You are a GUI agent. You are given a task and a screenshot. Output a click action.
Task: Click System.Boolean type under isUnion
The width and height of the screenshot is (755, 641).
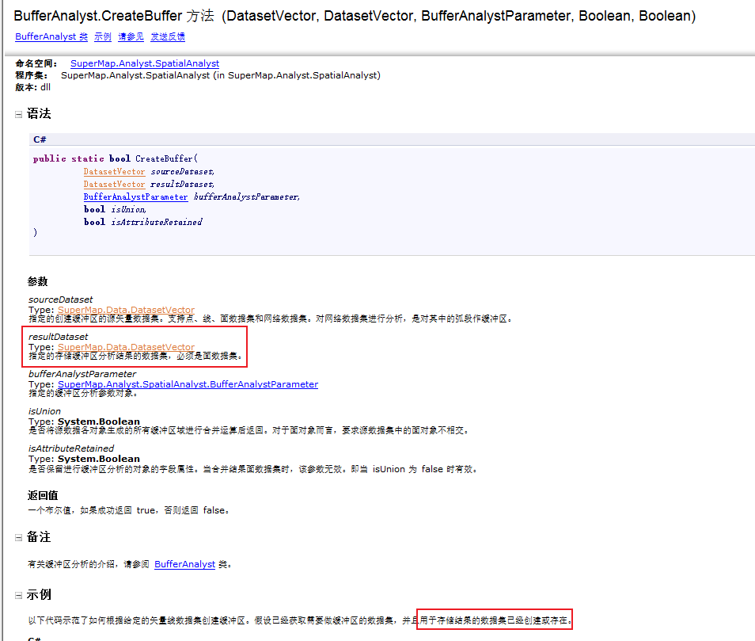point(99,422)
